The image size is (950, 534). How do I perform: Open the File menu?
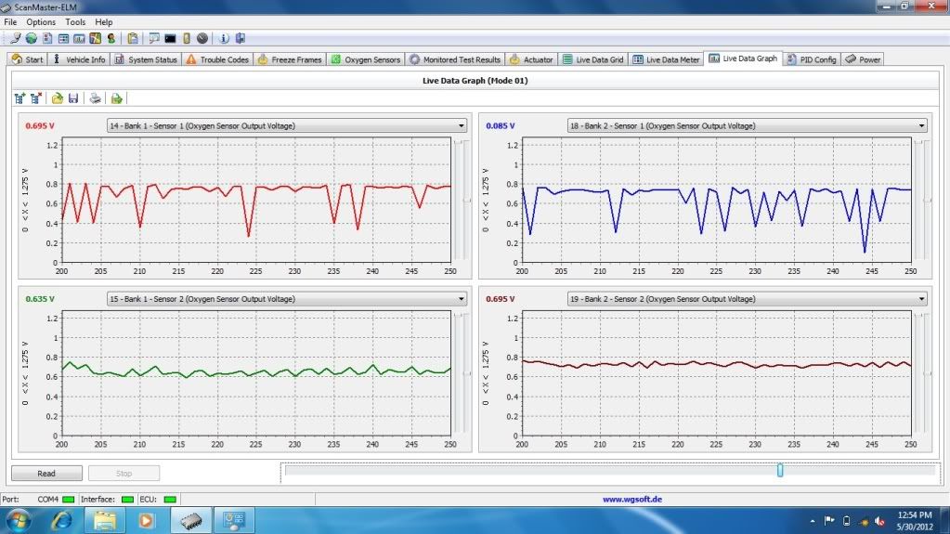click(10, 21)
